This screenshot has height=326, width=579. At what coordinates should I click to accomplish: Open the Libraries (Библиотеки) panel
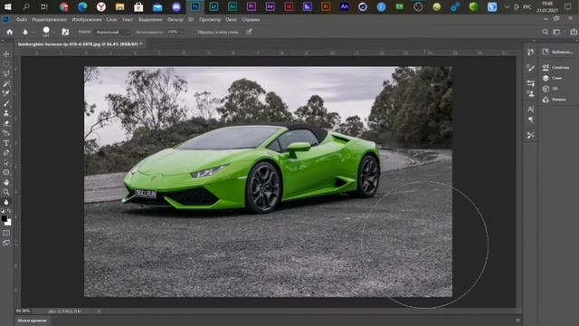557,53
